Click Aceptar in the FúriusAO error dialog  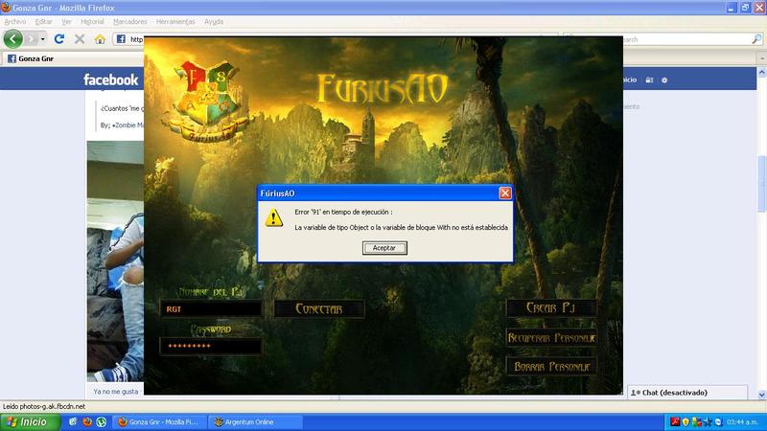coord(384,248)
